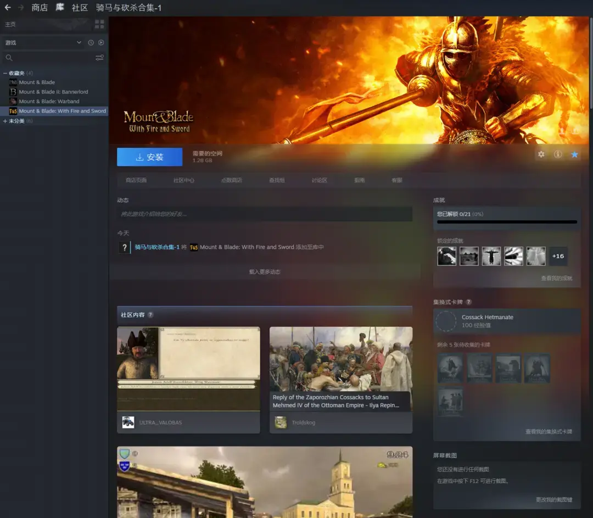The height and width of the screenshot is (518, 593).
Task: Open the Zaporozhian Cossacks painting thumbnail
Action: tap(341, 369)
